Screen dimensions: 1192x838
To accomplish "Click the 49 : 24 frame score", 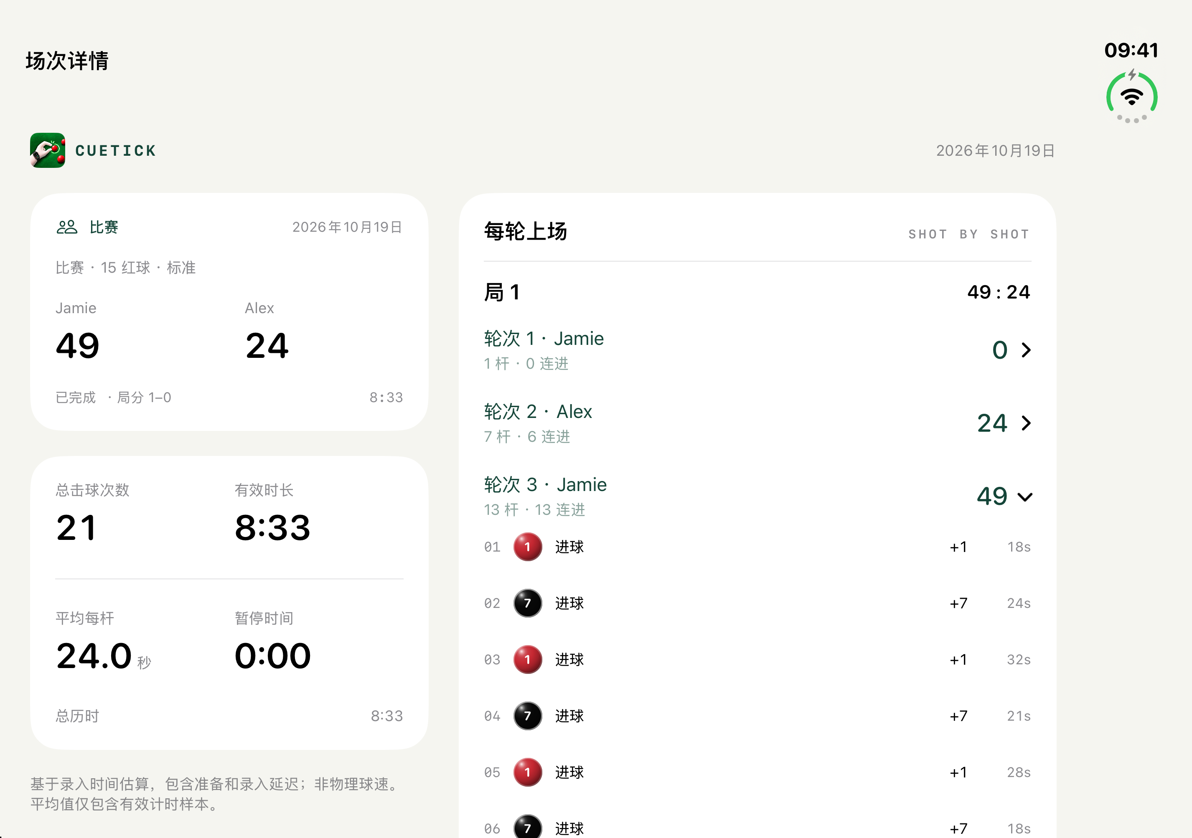I will (x=999, y=292).
